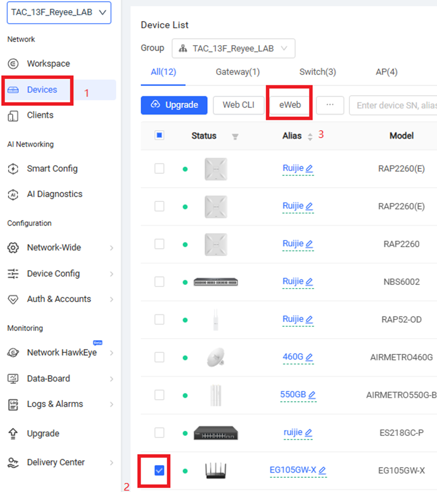The height and width of the screenshot is (492, 437).
Task: Click the NBS6002 switch thumbnail
Action: coord(216,282)
